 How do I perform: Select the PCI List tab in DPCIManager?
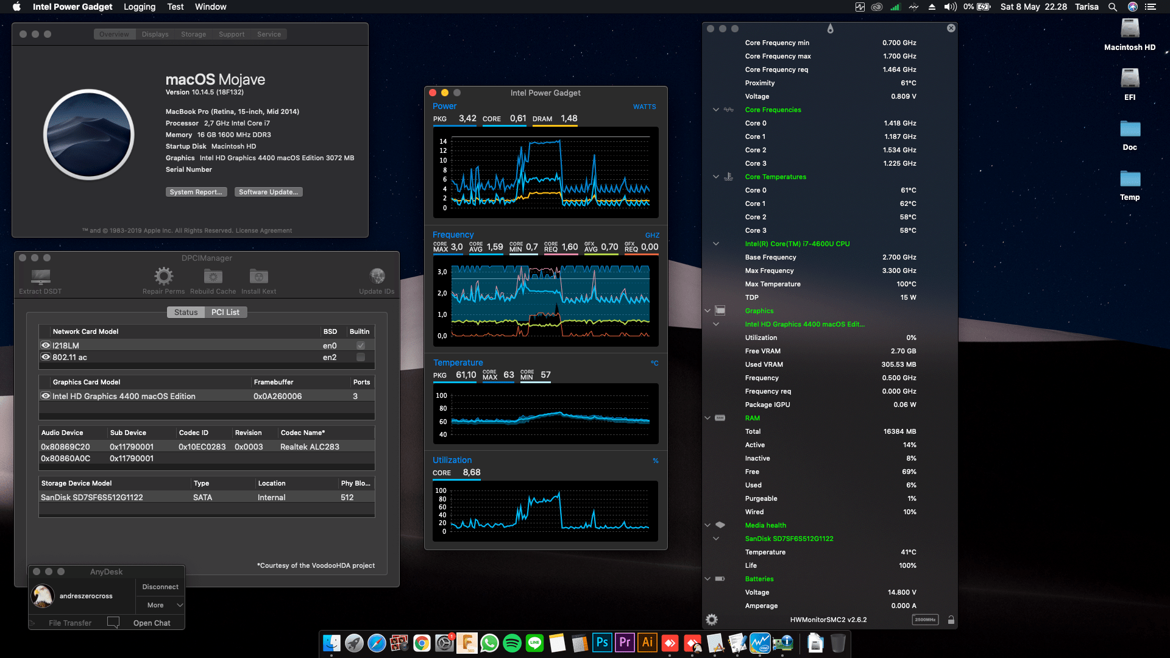pos(225,312)
